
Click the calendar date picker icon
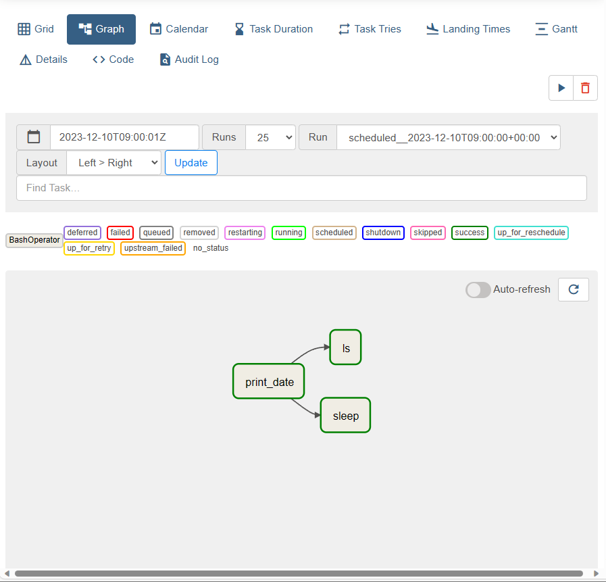pos(34,137)
